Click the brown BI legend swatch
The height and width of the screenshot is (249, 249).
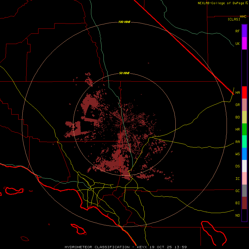(244, 203)
